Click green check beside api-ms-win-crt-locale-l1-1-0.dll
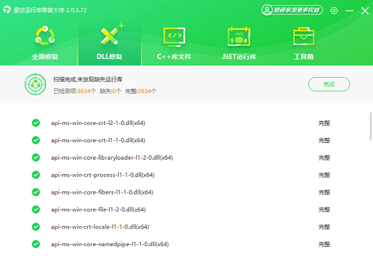Image resolution: width=373 pixels, height=256 pixels. click(36, 227)
